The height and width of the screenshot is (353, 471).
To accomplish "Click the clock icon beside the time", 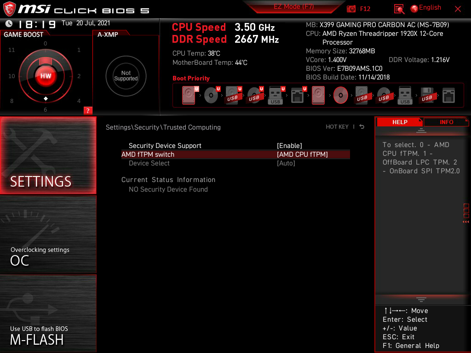I will tap(9, 23).
